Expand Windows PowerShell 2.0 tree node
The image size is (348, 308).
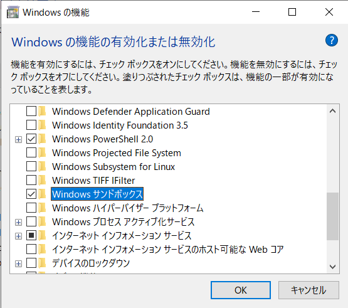(x=18, y=139)
